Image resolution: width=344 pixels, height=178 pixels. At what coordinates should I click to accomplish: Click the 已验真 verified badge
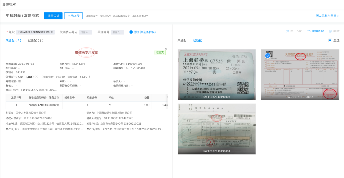tap(160, 53)
